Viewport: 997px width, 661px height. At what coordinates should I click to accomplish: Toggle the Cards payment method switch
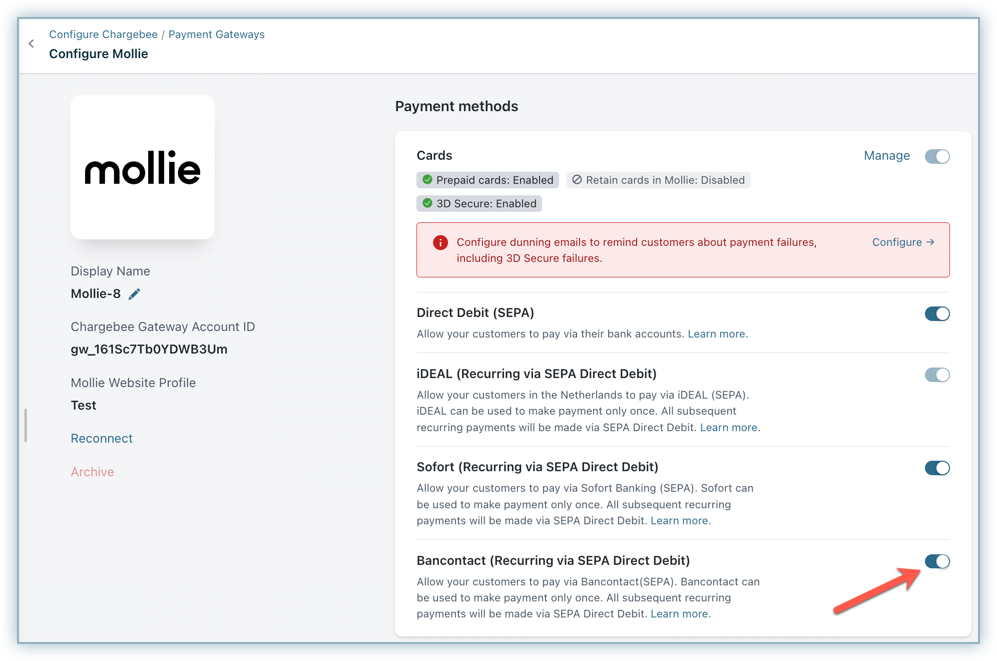pos(937,156)
